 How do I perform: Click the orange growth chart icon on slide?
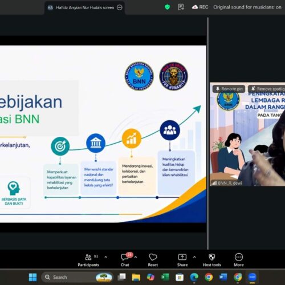[x=132, y=139]
